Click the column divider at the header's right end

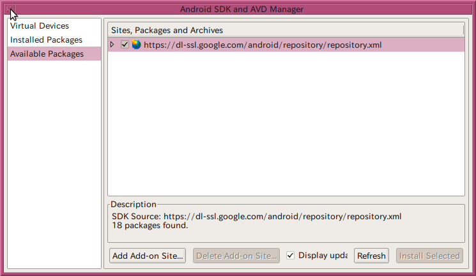click(463, 30)
